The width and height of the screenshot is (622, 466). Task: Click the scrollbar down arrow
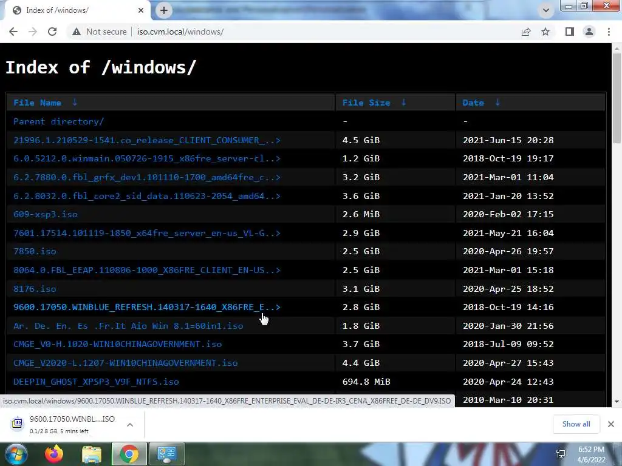point(617,402)
